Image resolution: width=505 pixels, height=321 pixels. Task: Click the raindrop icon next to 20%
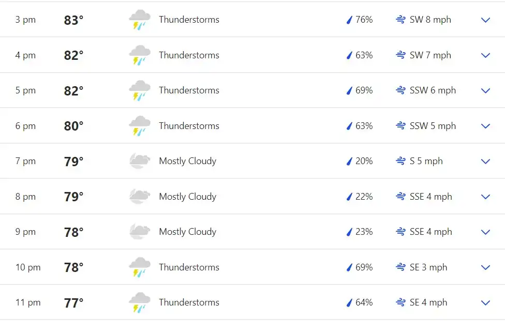(349, 161)
